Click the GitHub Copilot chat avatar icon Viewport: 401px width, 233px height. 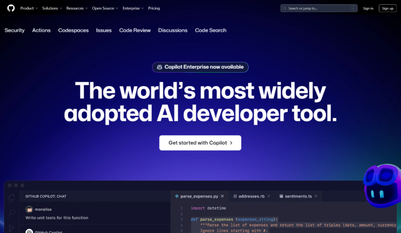29,231
